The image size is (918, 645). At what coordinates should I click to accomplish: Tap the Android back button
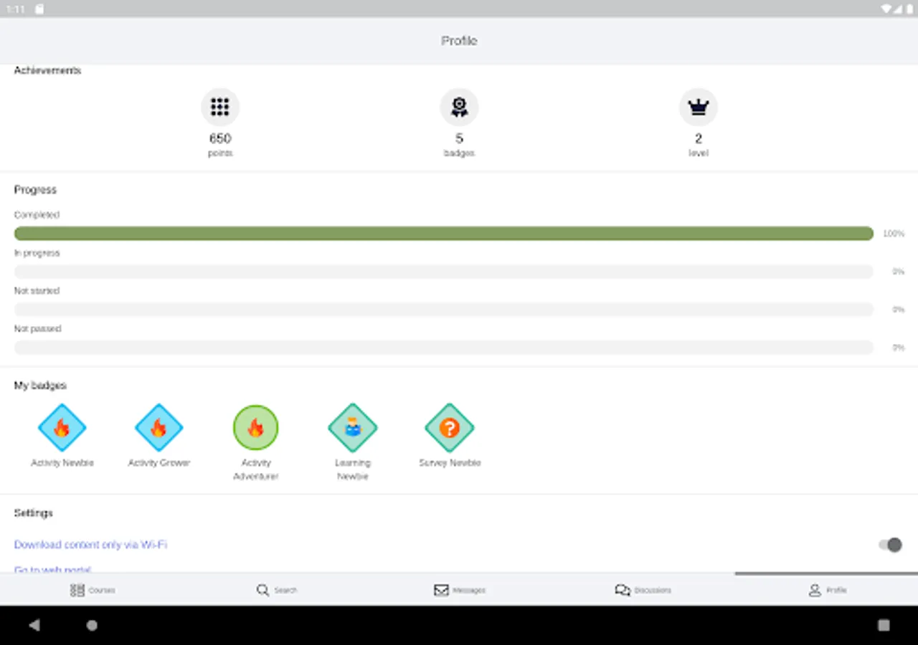coord(34,625)
